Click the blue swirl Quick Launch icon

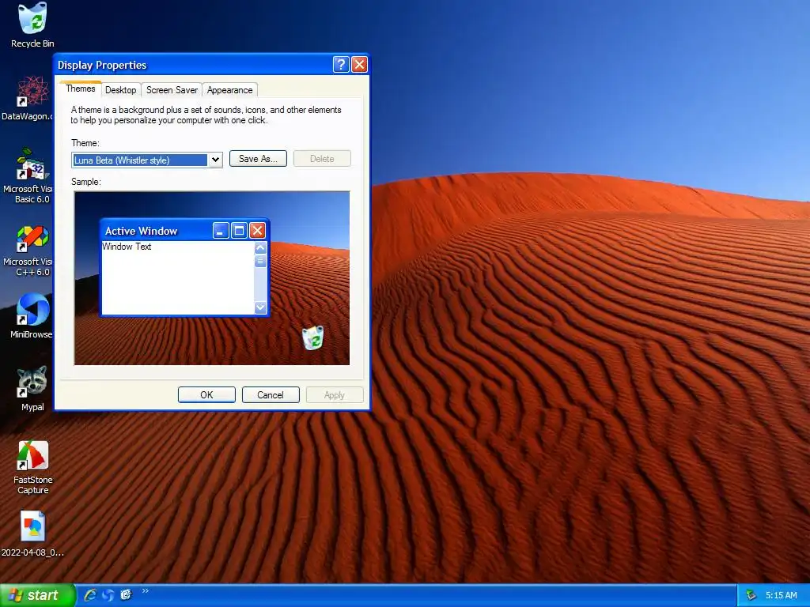[x=108, y=595]
